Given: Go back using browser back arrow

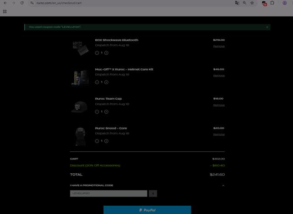Looking at the screenshot, I should (x=5, y=3).
